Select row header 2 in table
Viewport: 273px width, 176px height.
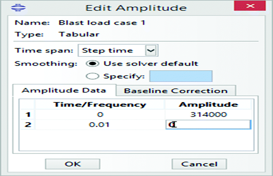point(28,124)
